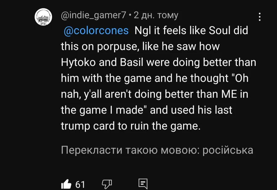
Task: Open the reply comment icon
Action: coord(143,184)
